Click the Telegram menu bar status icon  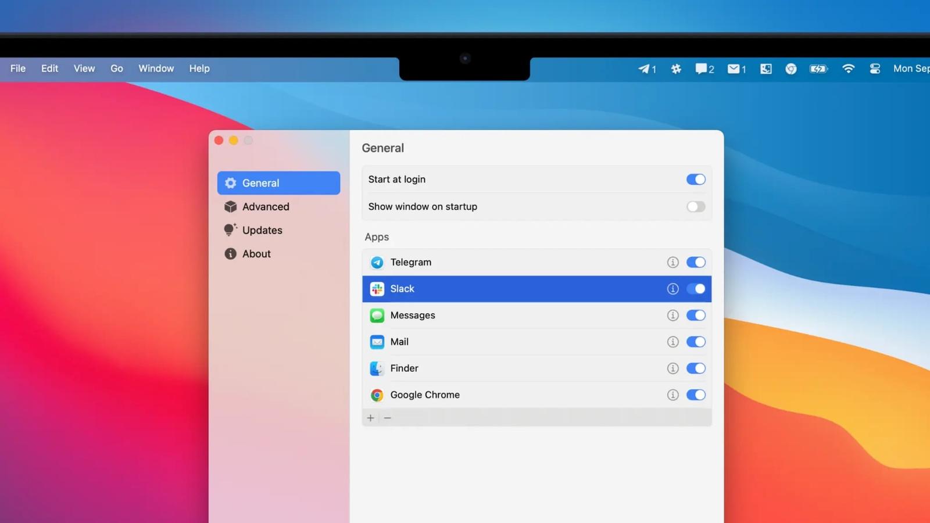coord(647,69)
